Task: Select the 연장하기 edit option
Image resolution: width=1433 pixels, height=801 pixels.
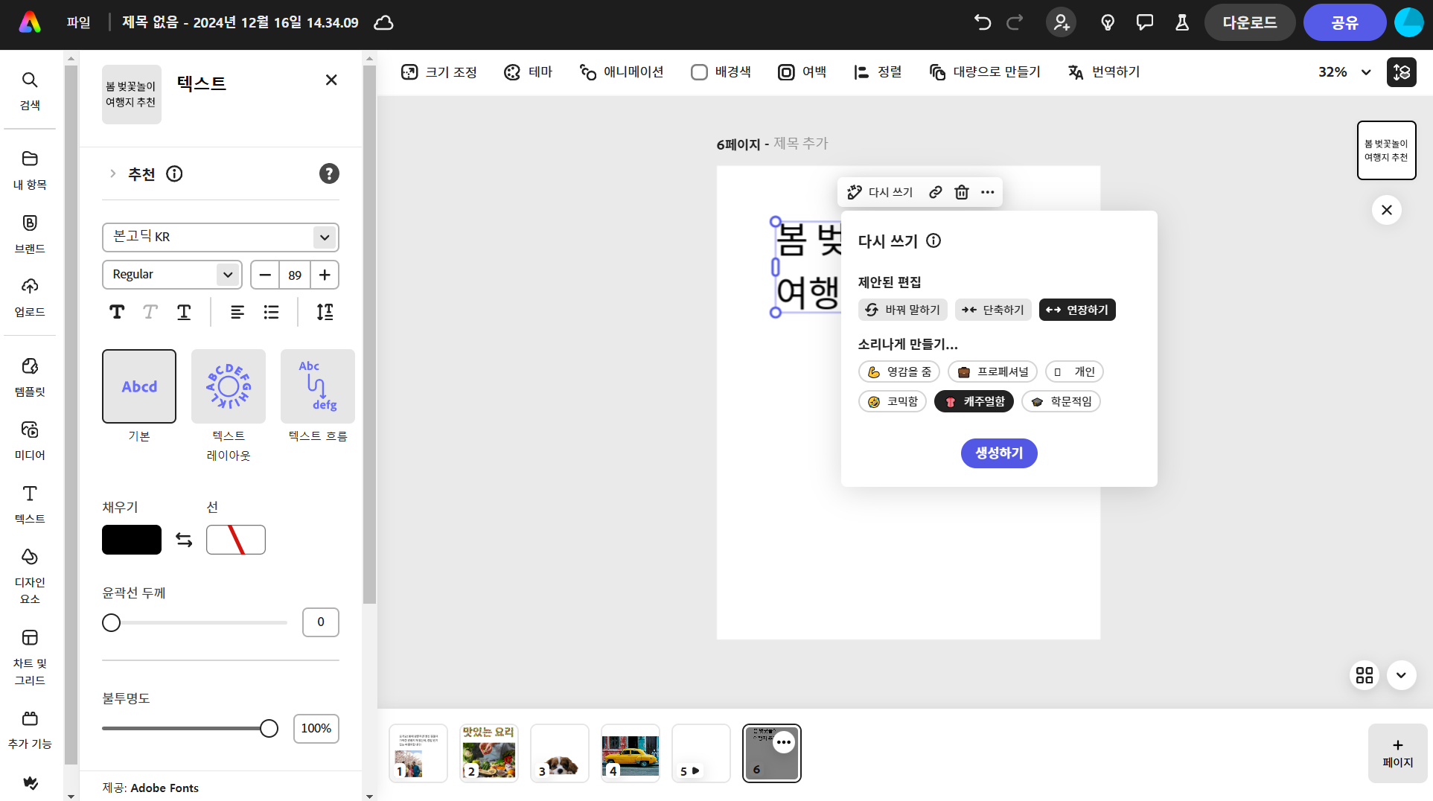Action: [x=1077, y=310]
